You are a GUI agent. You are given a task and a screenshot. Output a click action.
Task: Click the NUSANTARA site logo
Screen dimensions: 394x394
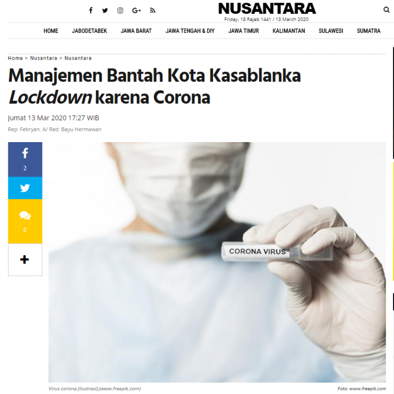point(267,9)
